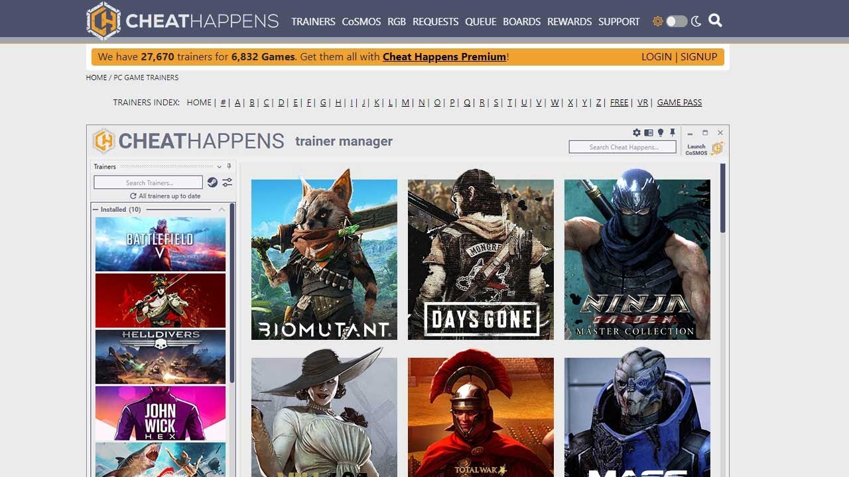
Task: Click the Steam icon next to Search Trainers
Action: pyautogui.click(x=212, y=182)
